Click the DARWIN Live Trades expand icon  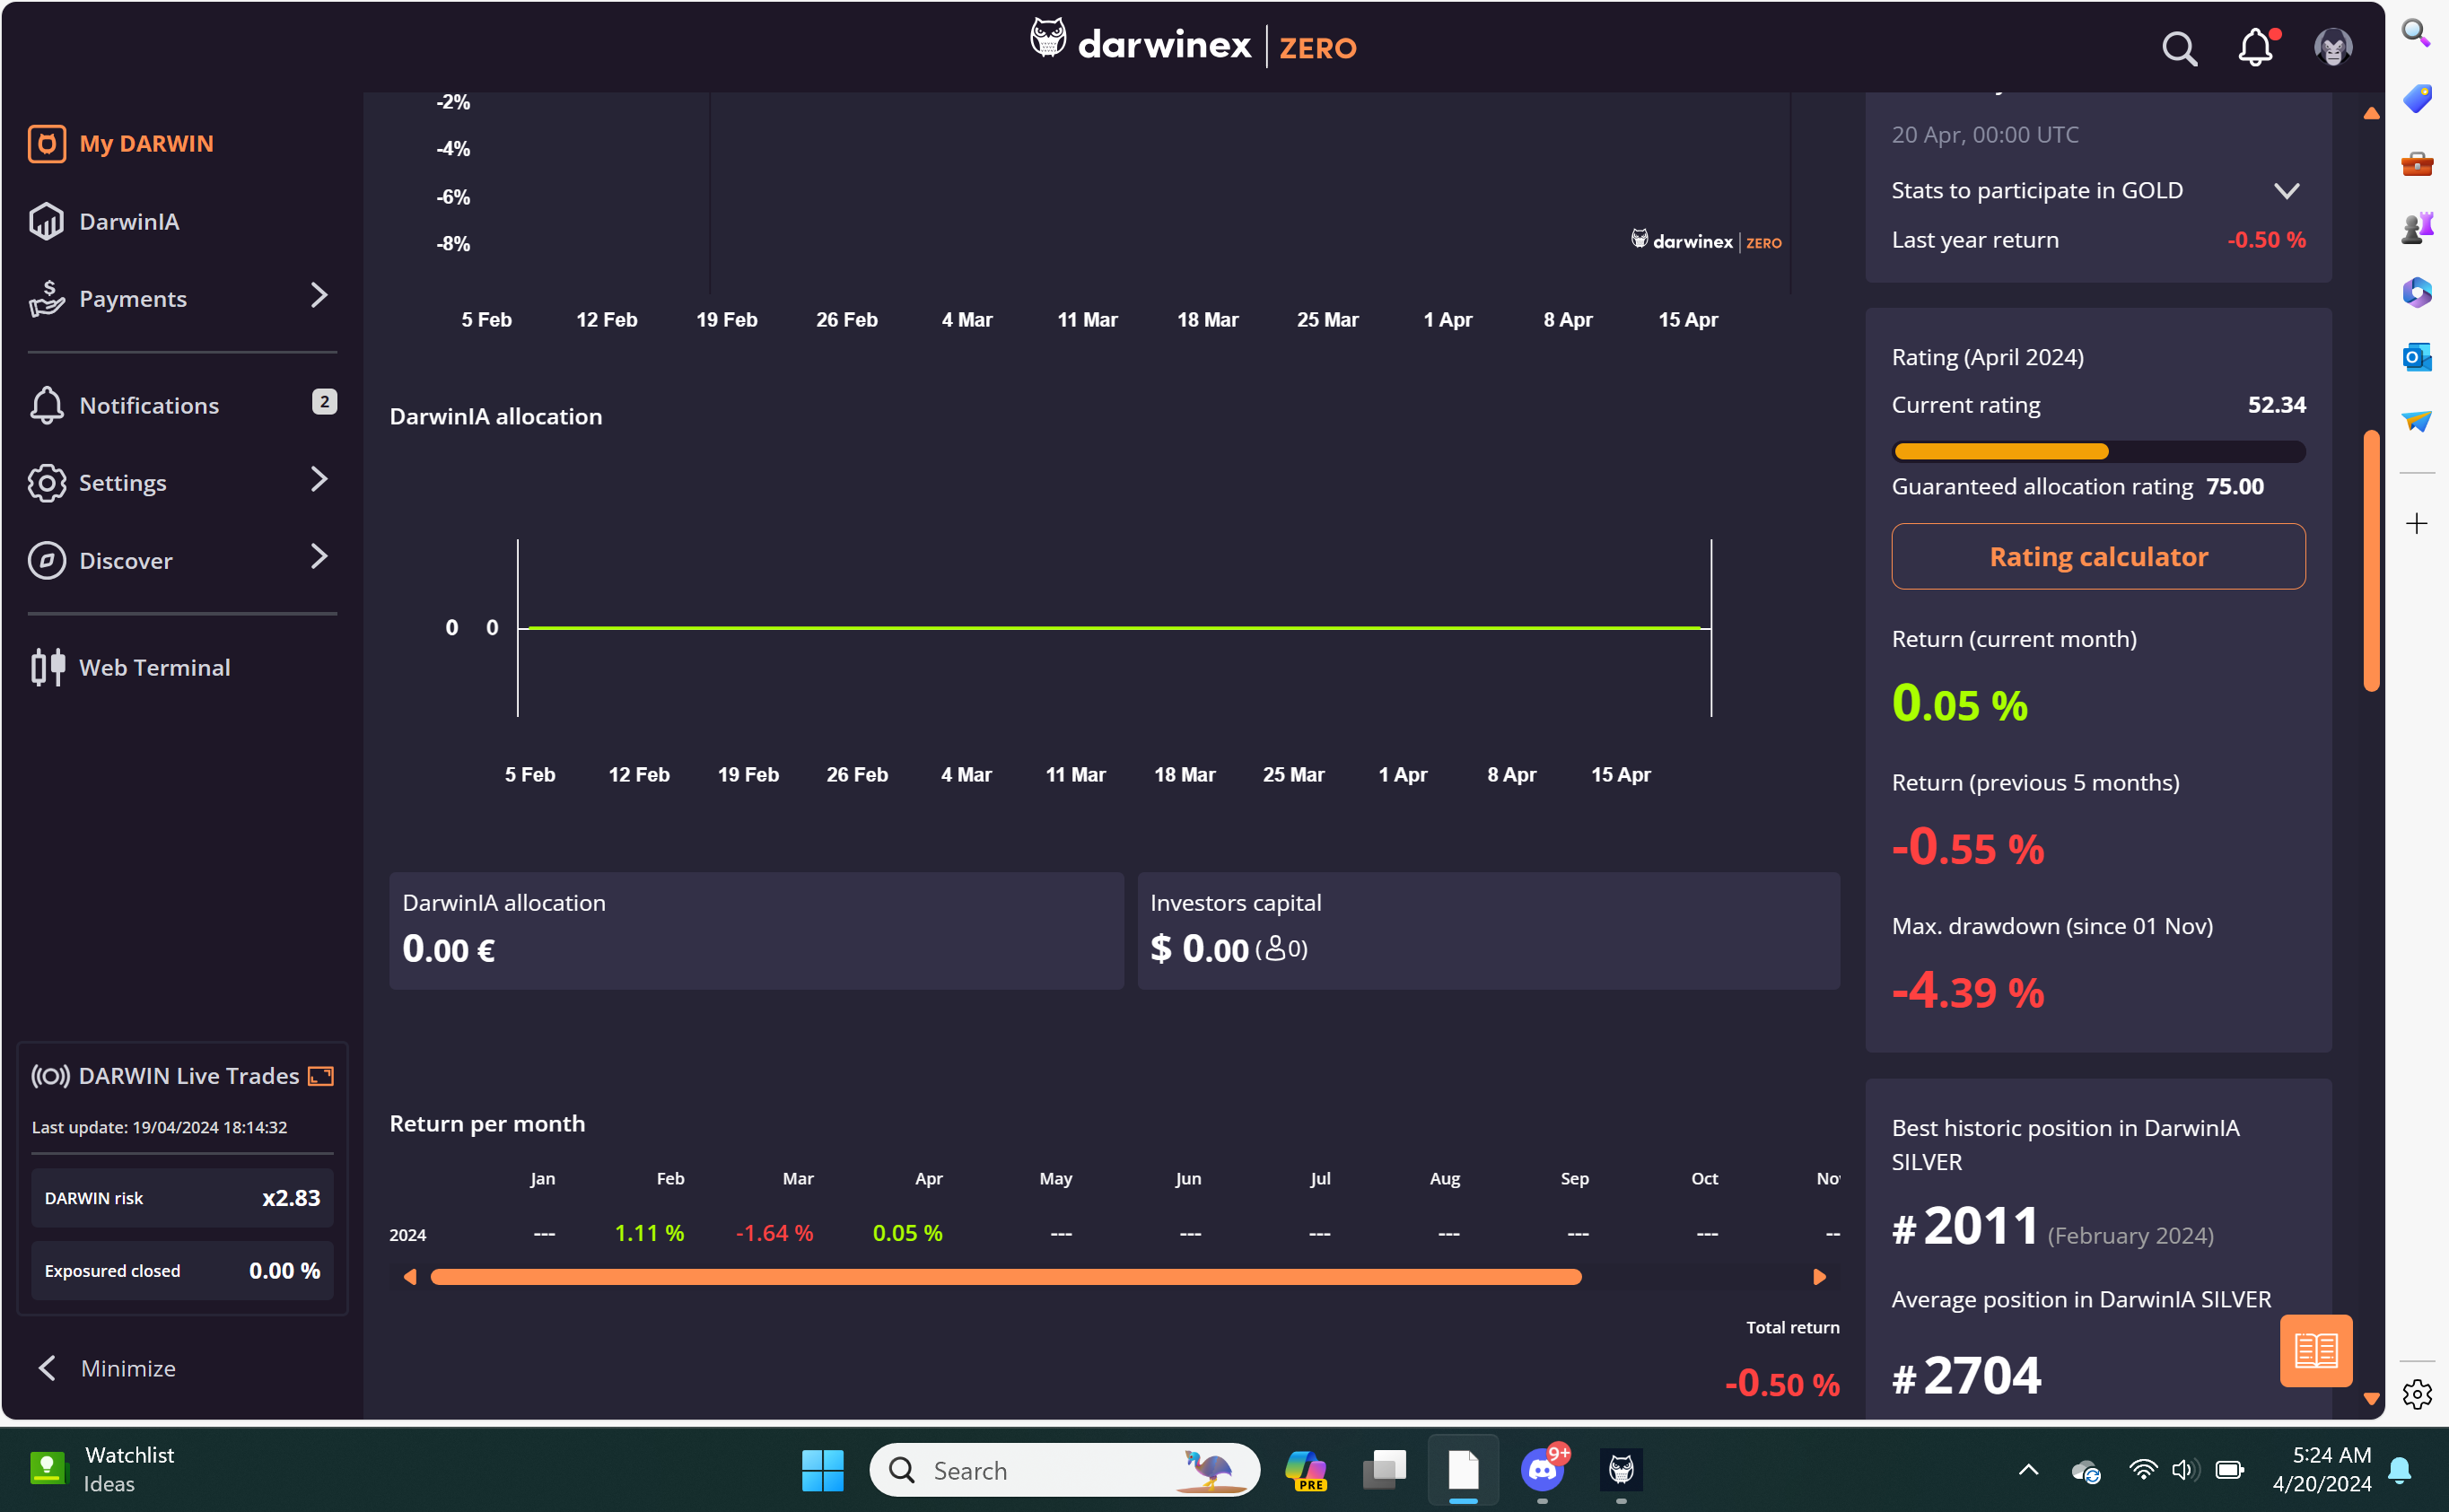pos(321,1076)
